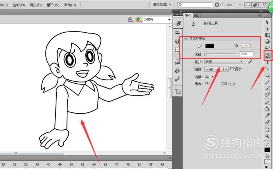Click the toolbox black stroke color swatch
Screen dimensions: 273x169
click(x=267, y=150)
